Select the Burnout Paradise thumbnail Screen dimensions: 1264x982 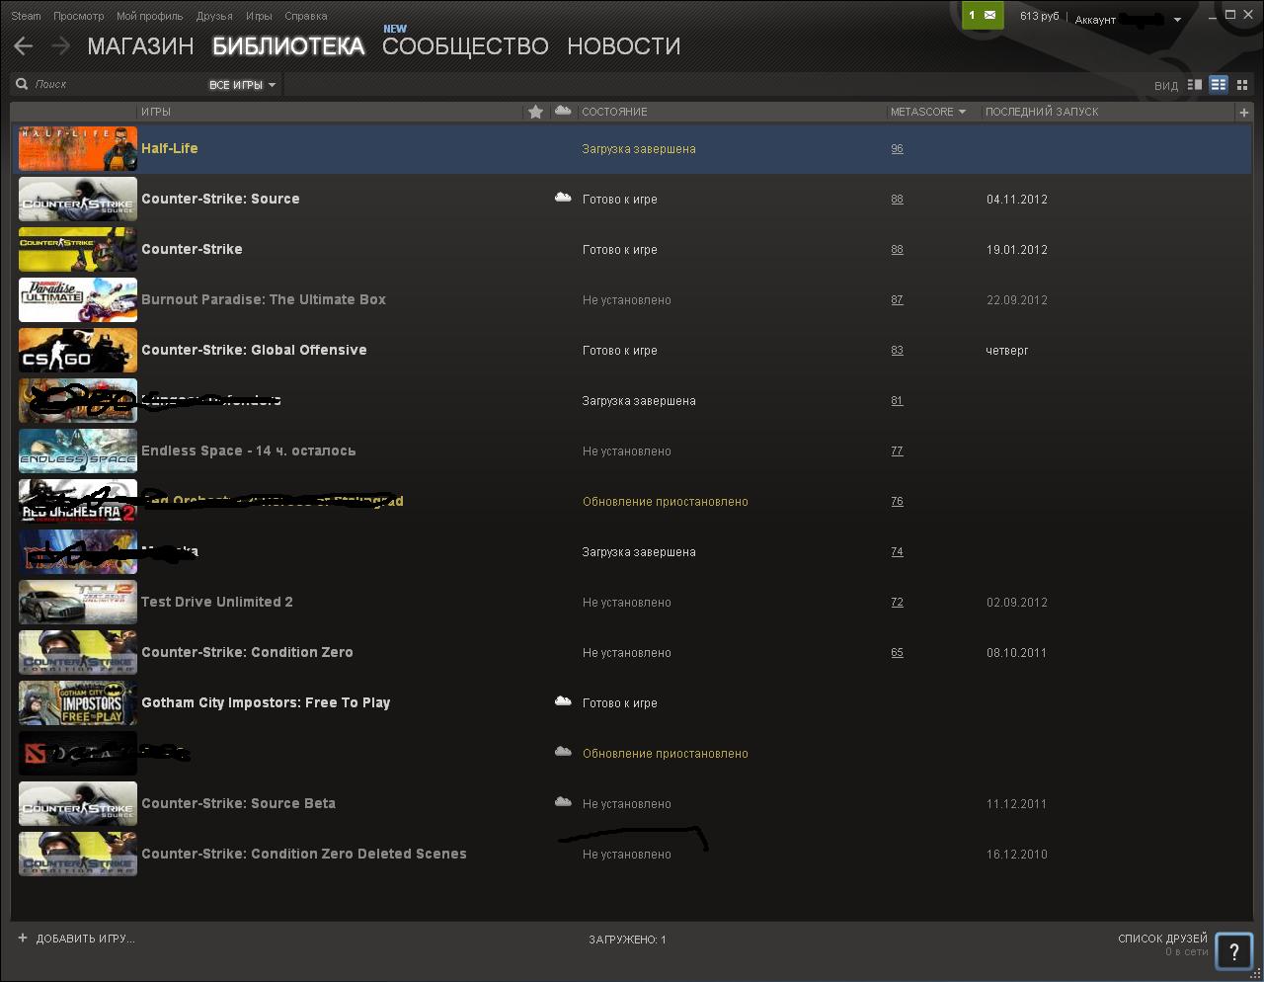click(x=78, y=299)
